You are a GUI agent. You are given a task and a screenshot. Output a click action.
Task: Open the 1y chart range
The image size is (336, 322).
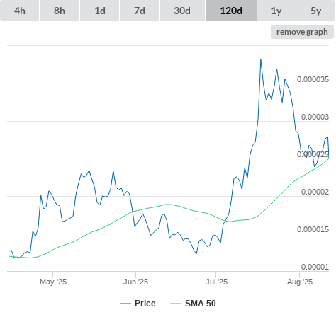(x=276, y=11)
